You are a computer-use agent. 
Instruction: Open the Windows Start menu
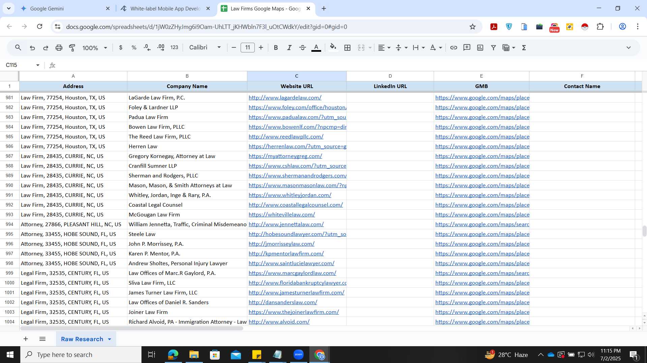[10, 355]
